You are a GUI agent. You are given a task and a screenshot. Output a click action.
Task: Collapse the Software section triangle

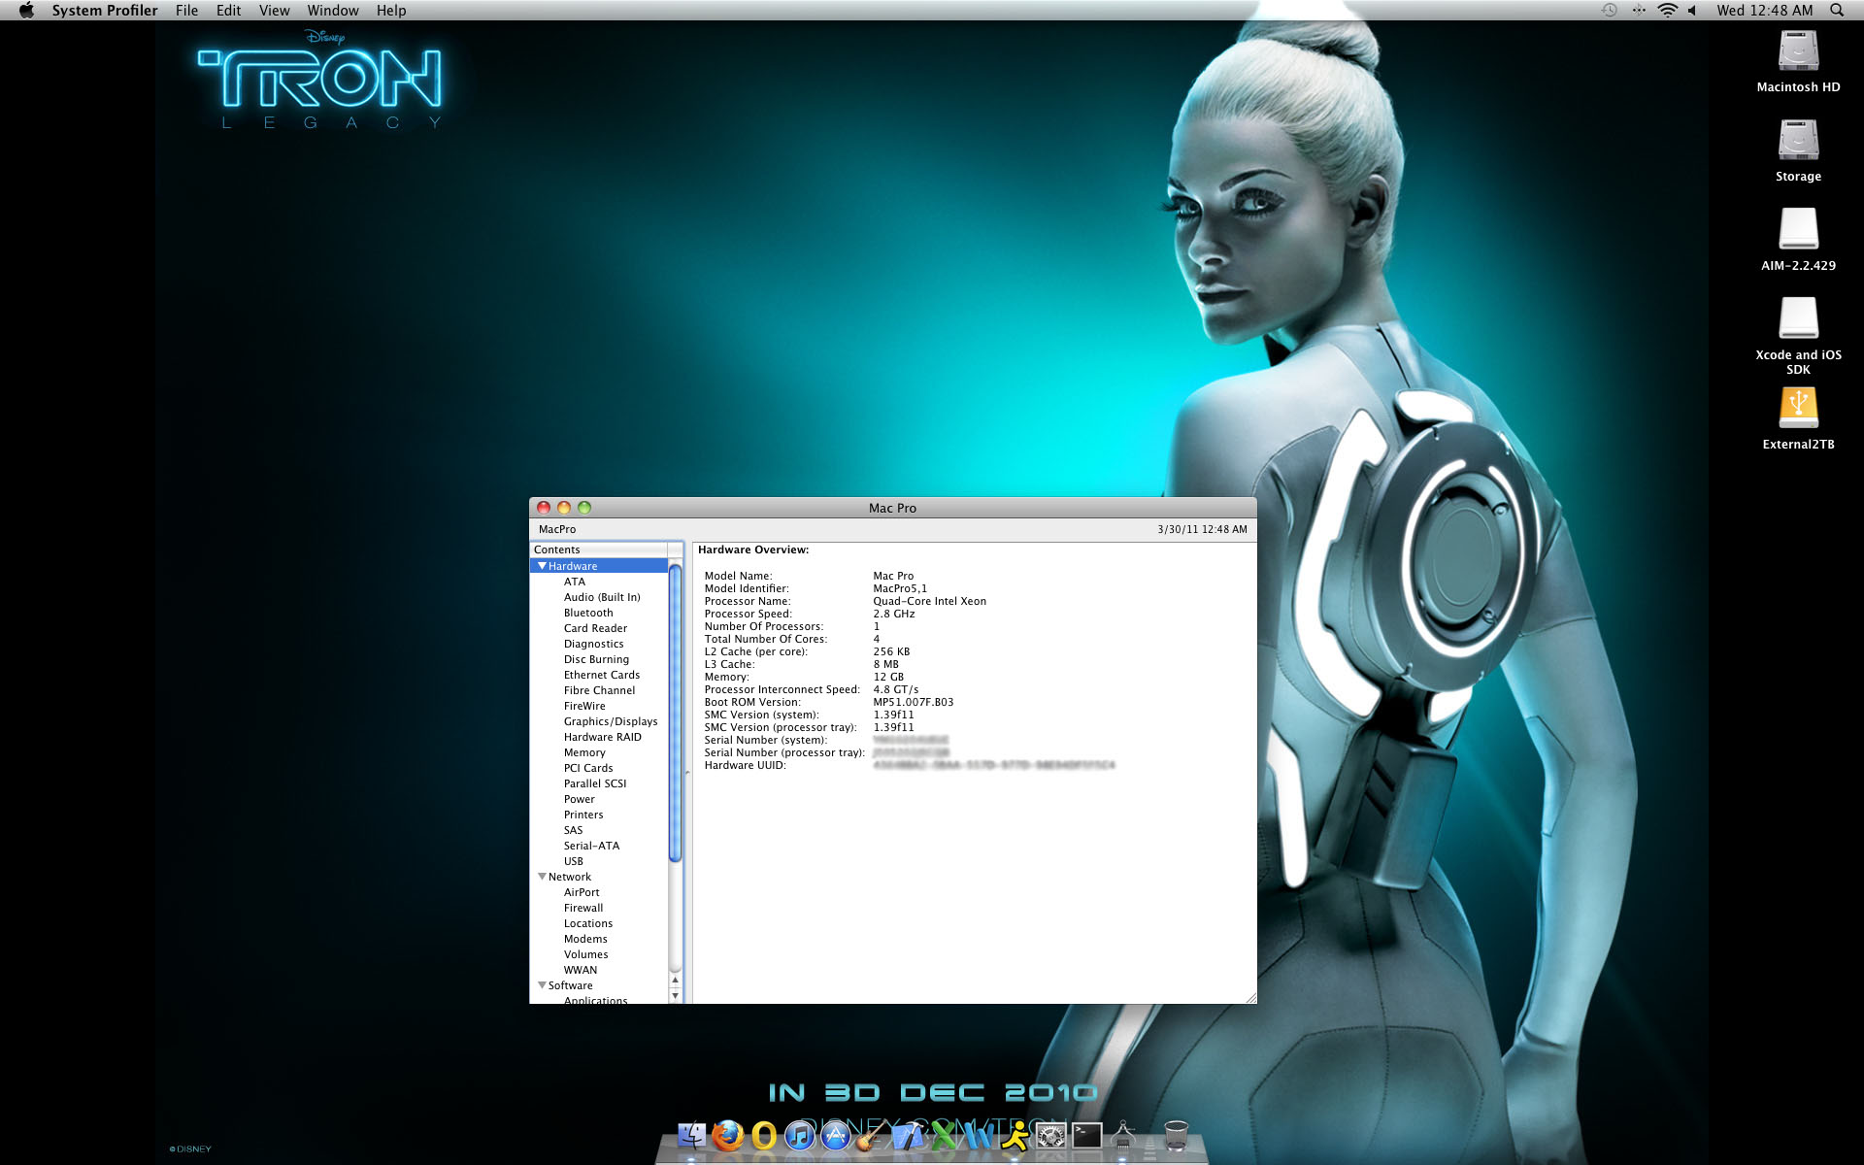(x=542, y=984)
